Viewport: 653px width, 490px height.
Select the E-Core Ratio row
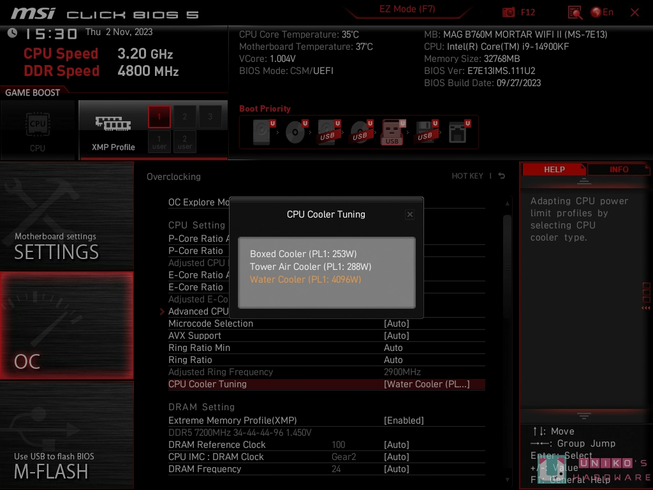pos(195,287)
